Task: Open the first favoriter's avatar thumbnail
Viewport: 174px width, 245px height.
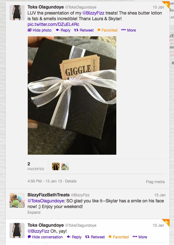Action: pos(56,166)
